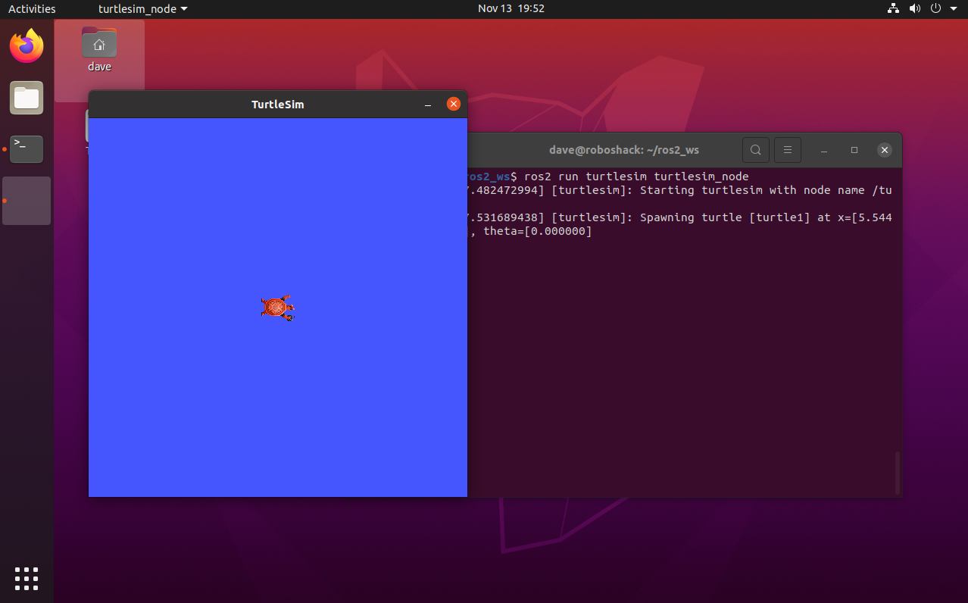Open the terminal hamburger menu

(788, 150)
